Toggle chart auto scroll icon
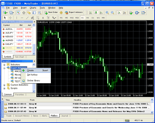The image size is (155, 123). [119, 13]
